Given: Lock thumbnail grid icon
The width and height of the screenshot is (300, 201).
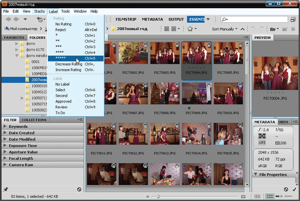Looking at the screenshot, I should click(x=257, y=197).
